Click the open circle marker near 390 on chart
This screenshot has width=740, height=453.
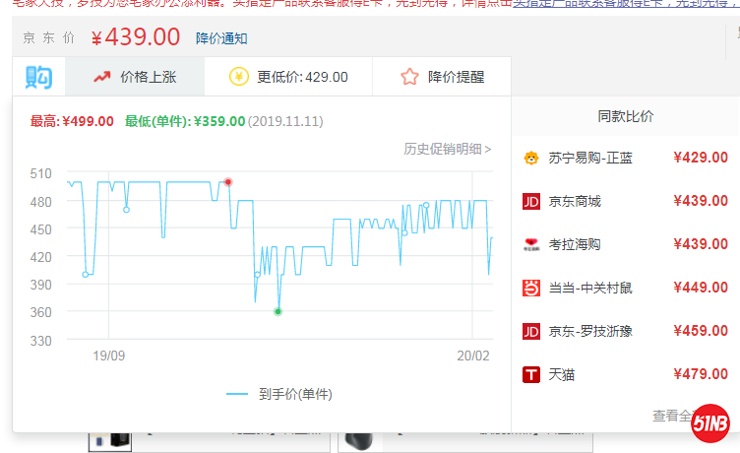coord(86,275)
